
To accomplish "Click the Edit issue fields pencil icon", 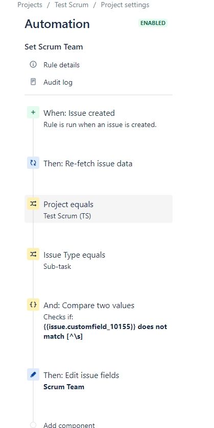I will click(33, 374).
